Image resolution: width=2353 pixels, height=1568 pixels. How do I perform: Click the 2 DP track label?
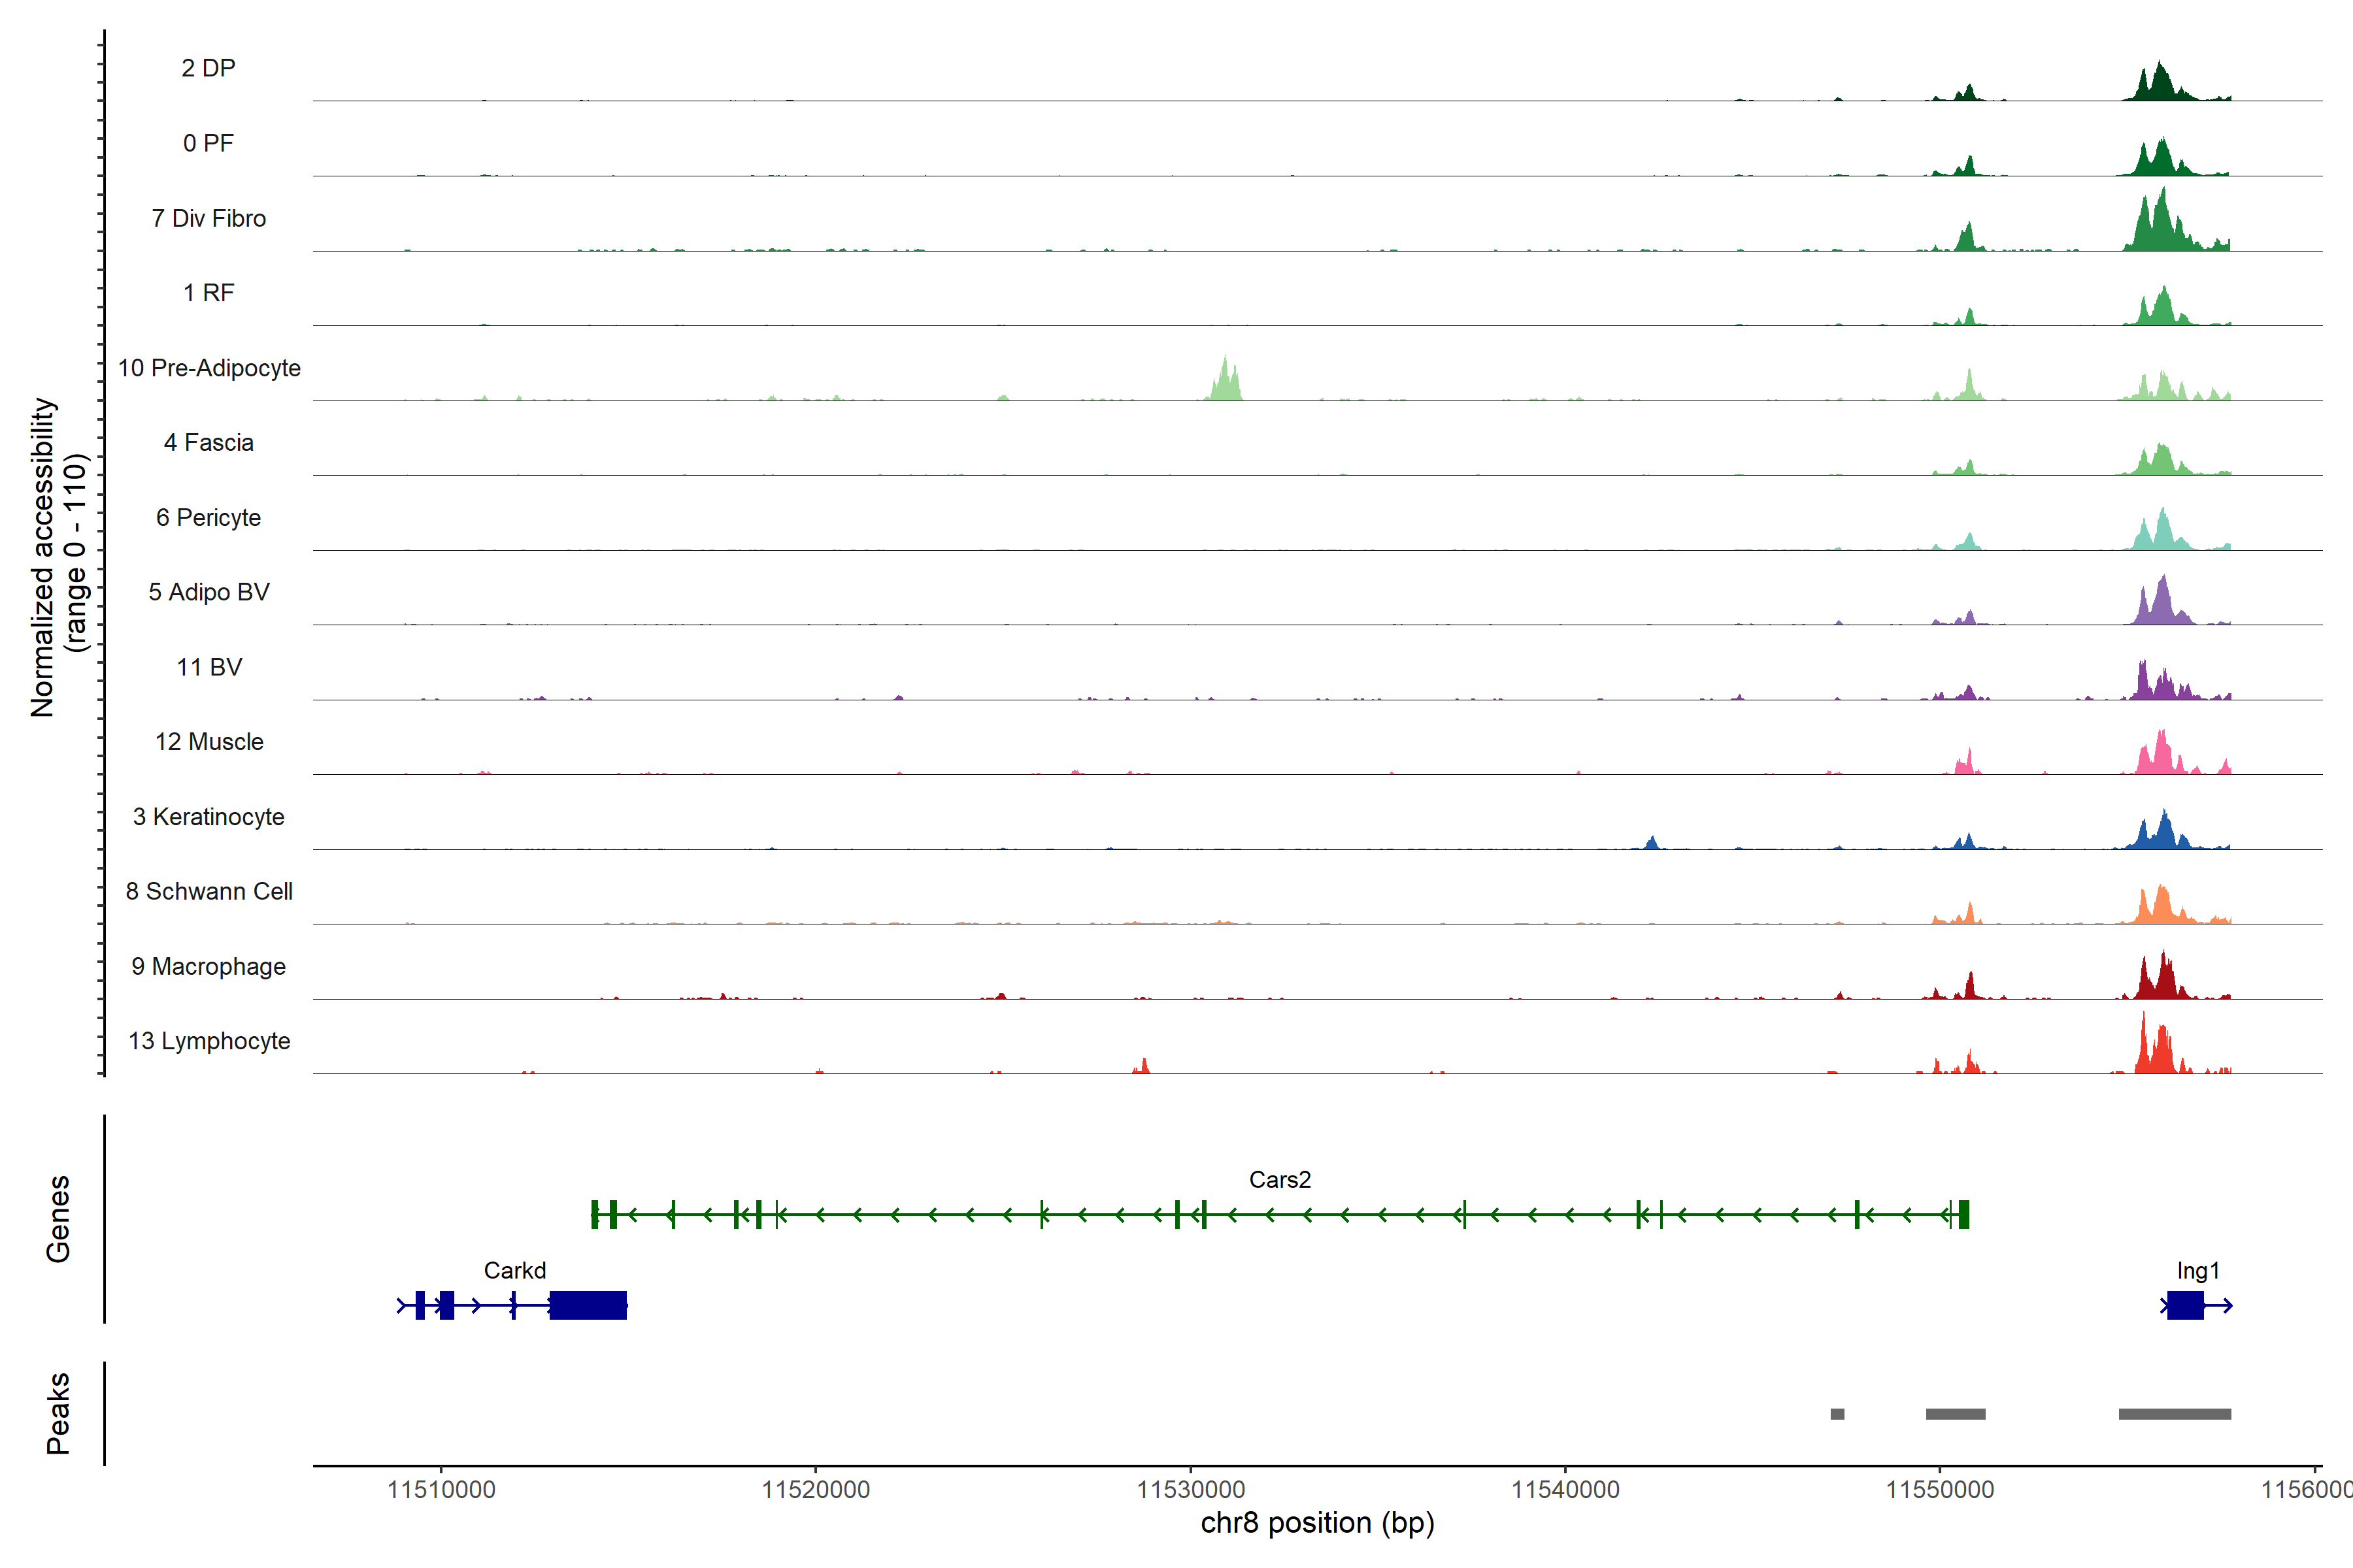(x=208, y=68)
